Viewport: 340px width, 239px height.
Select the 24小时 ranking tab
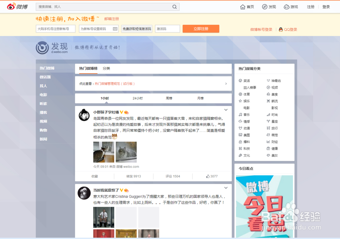(x=138, y=98)
